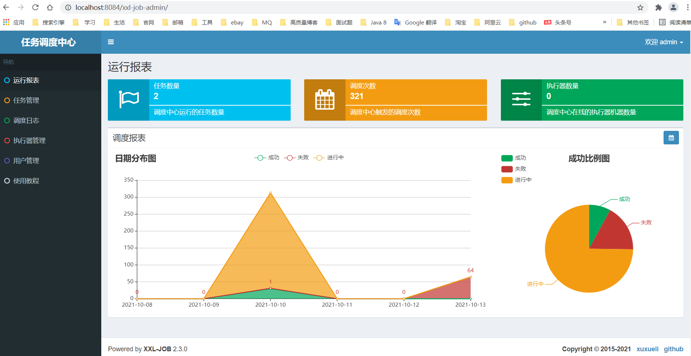Open 头条号 bookmark
691x356 pixels.
click(558, 22)
